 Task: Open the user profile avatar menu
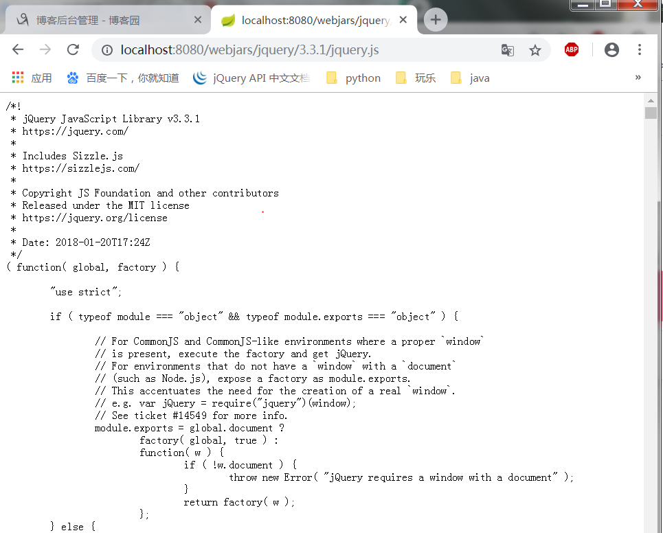point(611,50)
